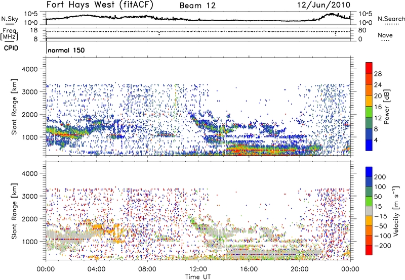The height and width of the screenshot is (280, 405).
Task: Click the "-50" tick on Velocity colorbar
Action: pos(381,226)
